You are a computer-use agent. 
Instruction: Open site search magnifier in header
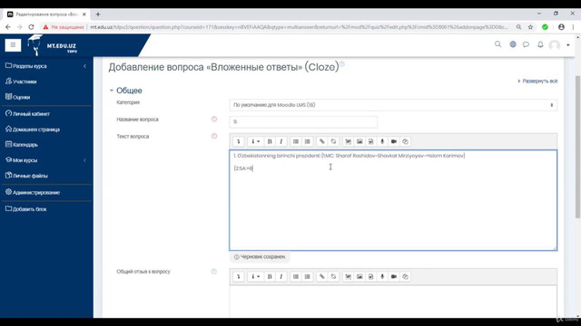tap(497, 44)
